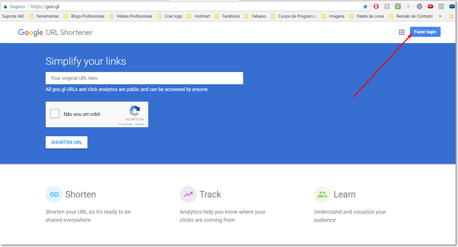
Task: Click the green secure padlock icon
Action: pos(5,6)
